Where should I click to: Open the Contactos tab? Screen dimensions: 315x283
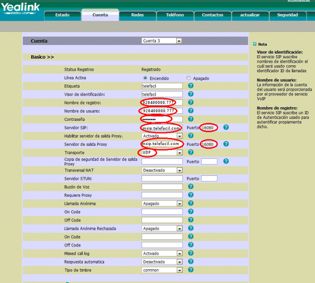pyautogui.click(x=212, y=15)
